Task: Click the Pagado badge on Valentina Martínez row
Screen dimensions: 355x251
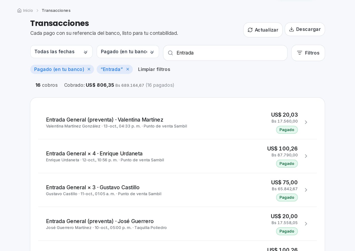Action: (x=287, y=130)
